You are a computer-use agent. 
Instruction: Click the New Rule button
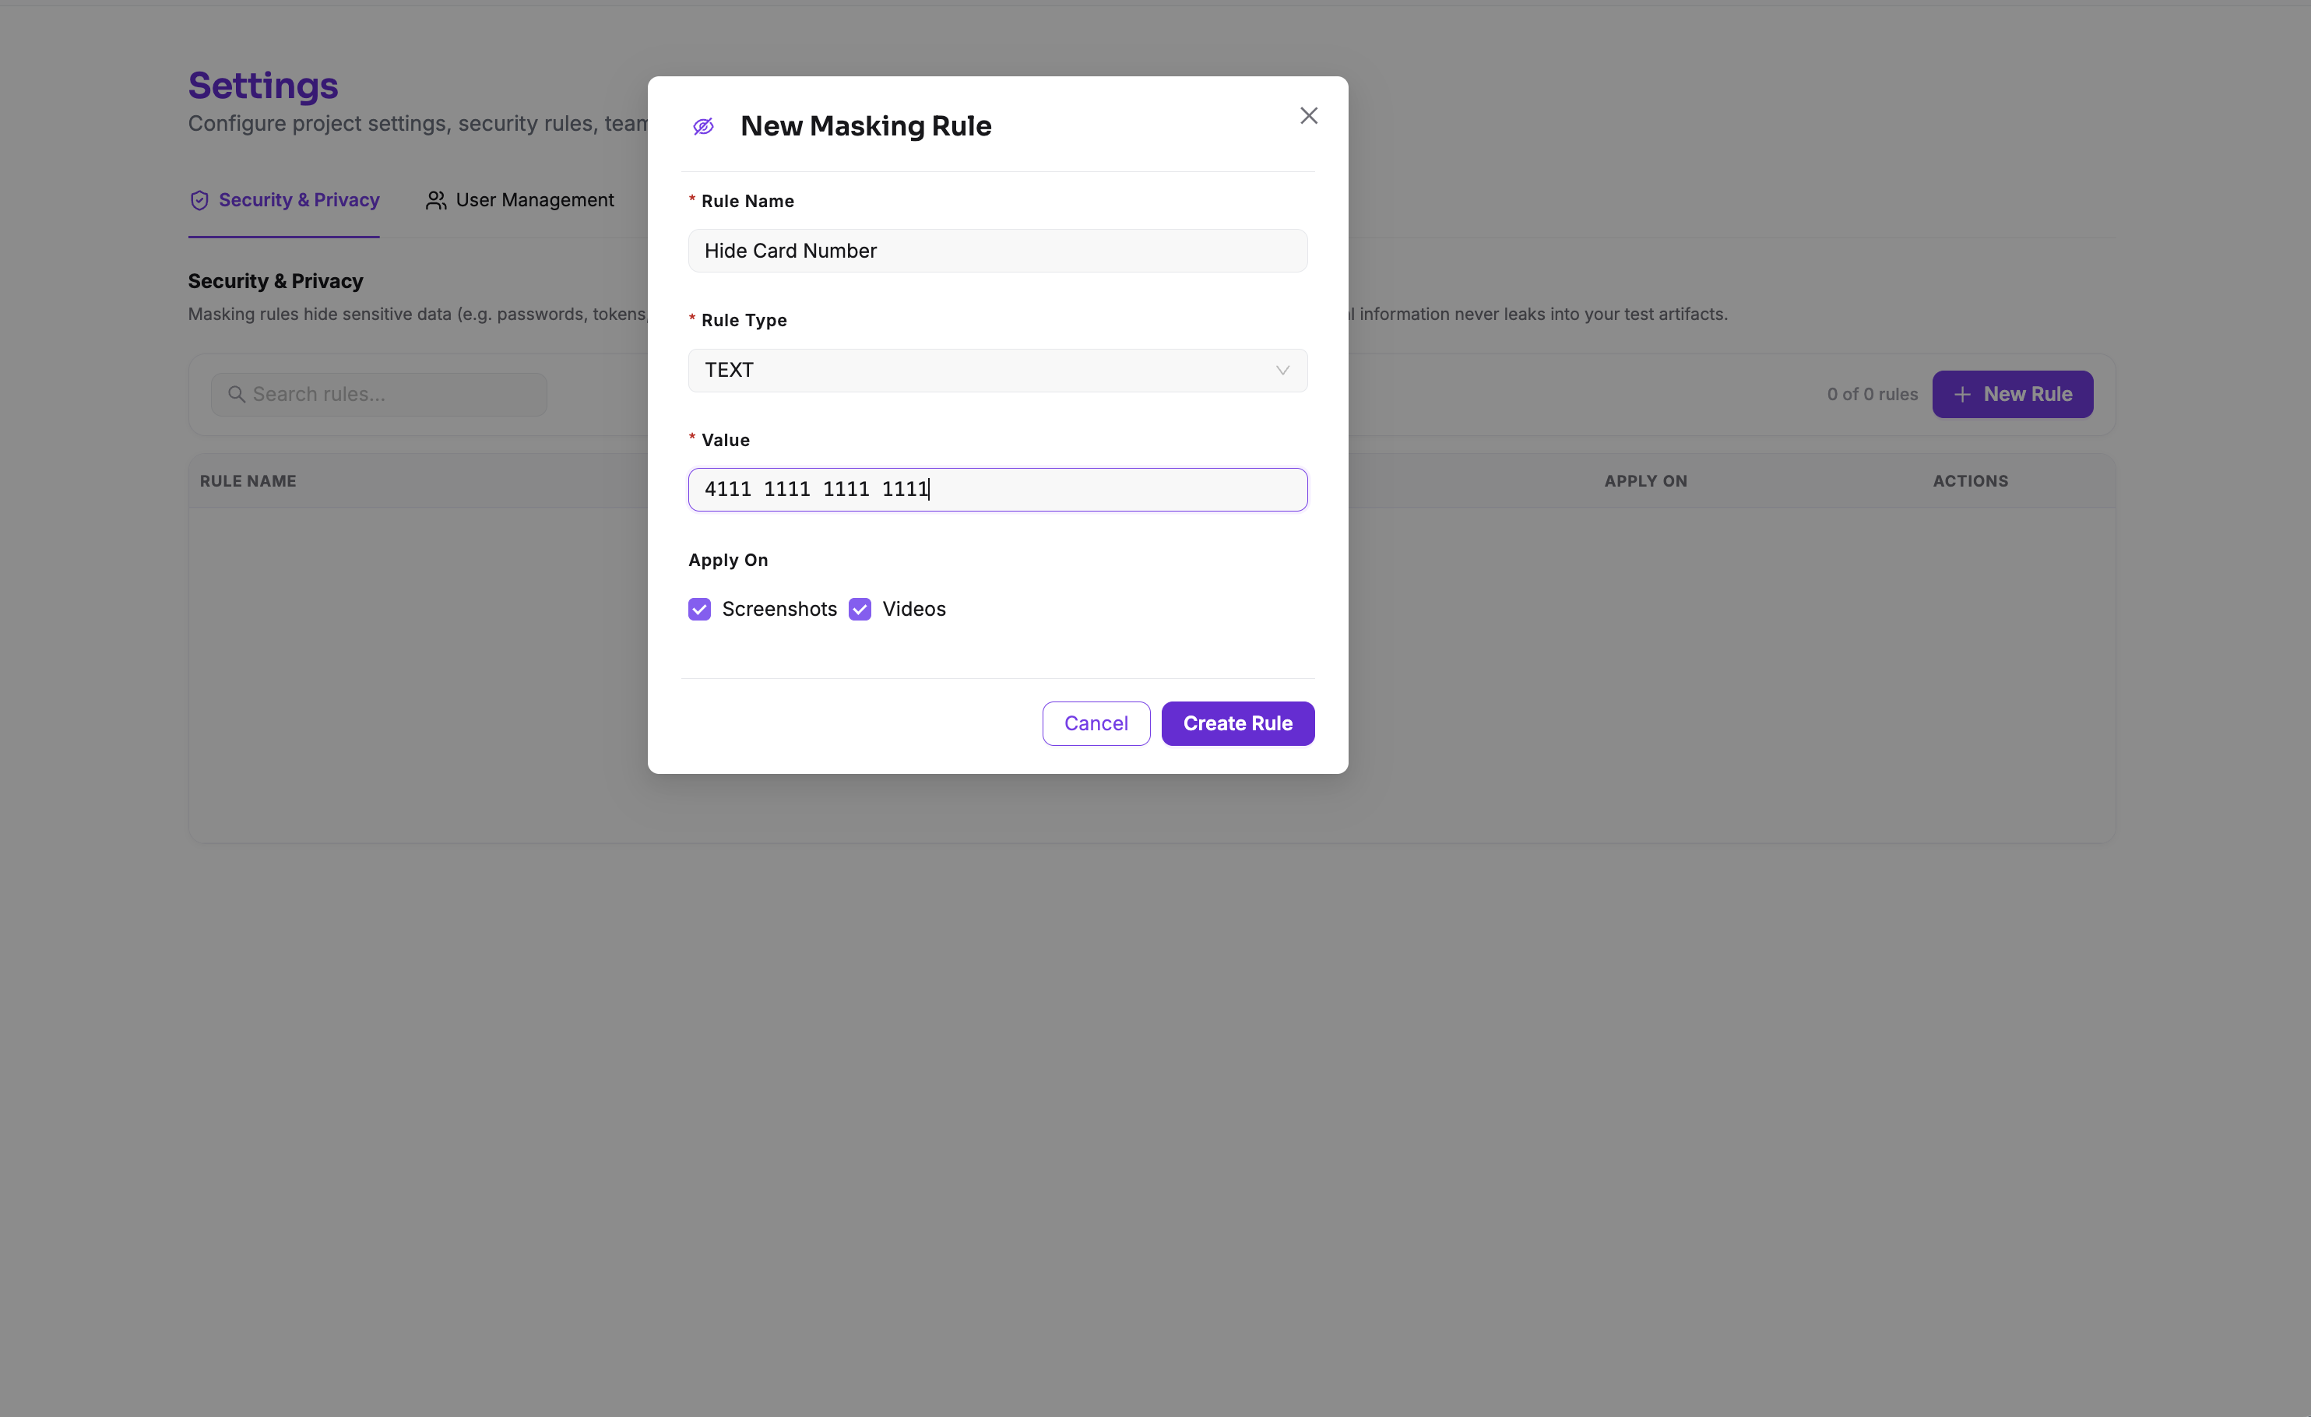(2012, 394)
